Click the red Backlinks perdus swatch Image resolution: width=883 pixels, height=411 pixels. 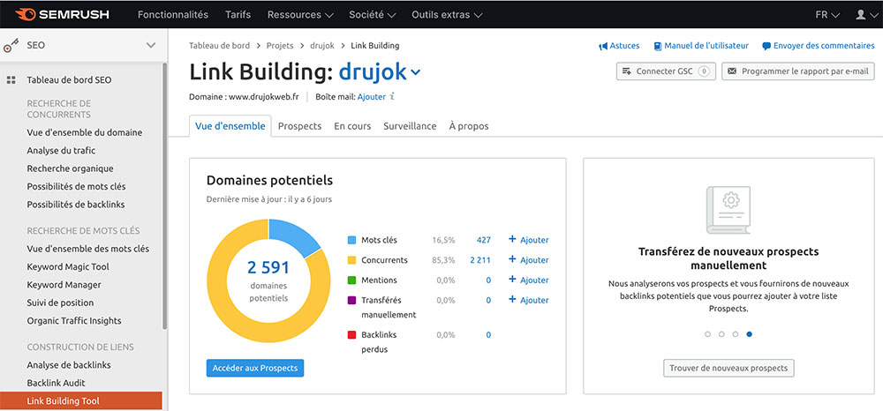point(352,334)
